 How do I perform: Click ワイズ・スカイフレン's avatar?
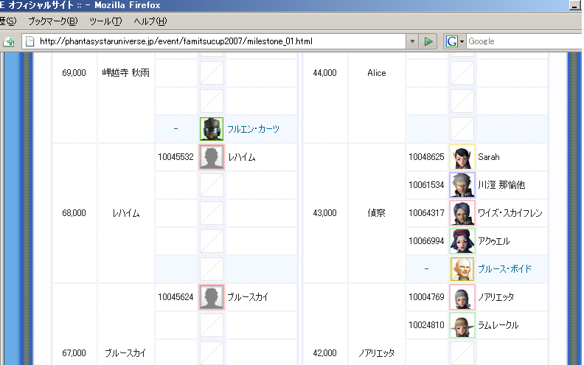462,213
